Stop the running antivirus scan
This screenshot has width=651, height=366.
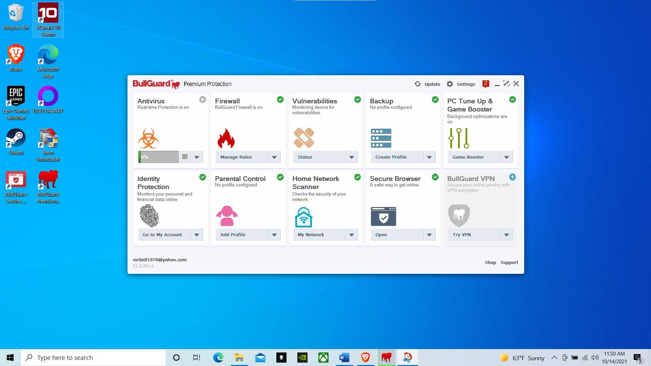point(185,157)
